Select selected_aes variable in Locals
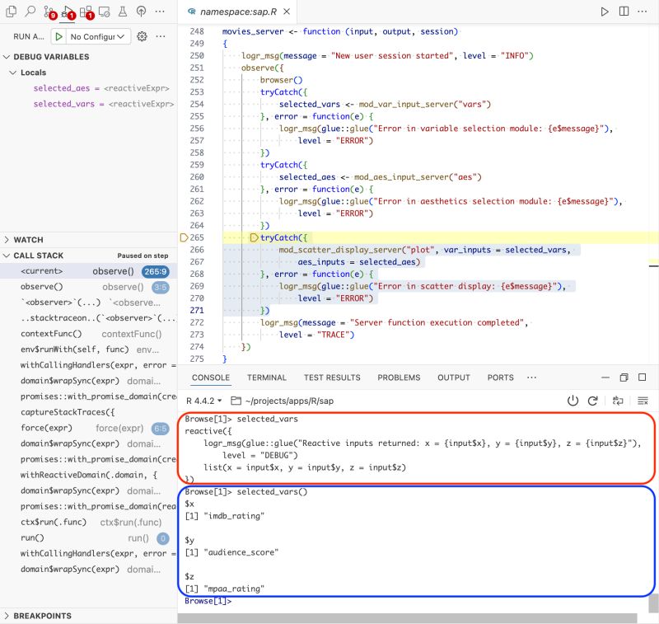Viewport: 659px width, 624px height. coord(100,88)
